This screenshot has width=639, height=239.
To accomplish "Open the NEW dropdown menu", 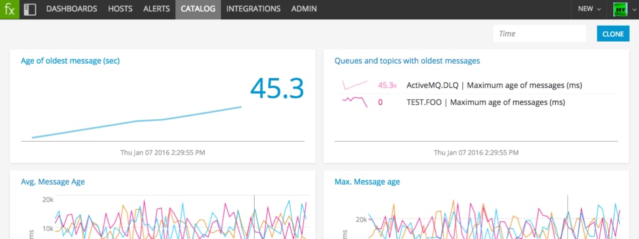I will coord(589,9).
